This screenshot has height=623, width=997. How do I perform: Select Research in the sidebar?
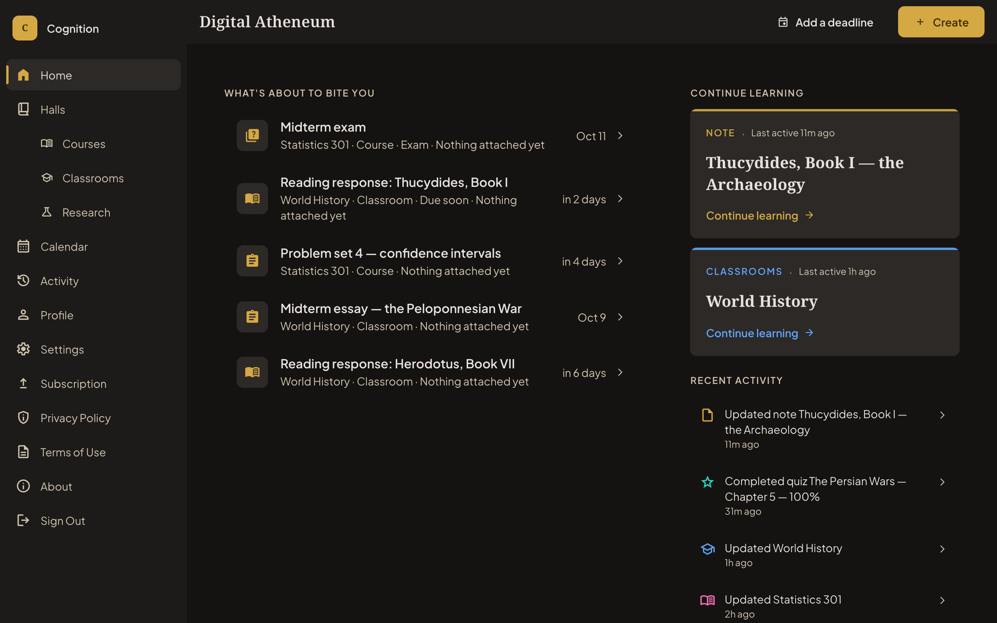pyautogui.click(x=93, y=212)
